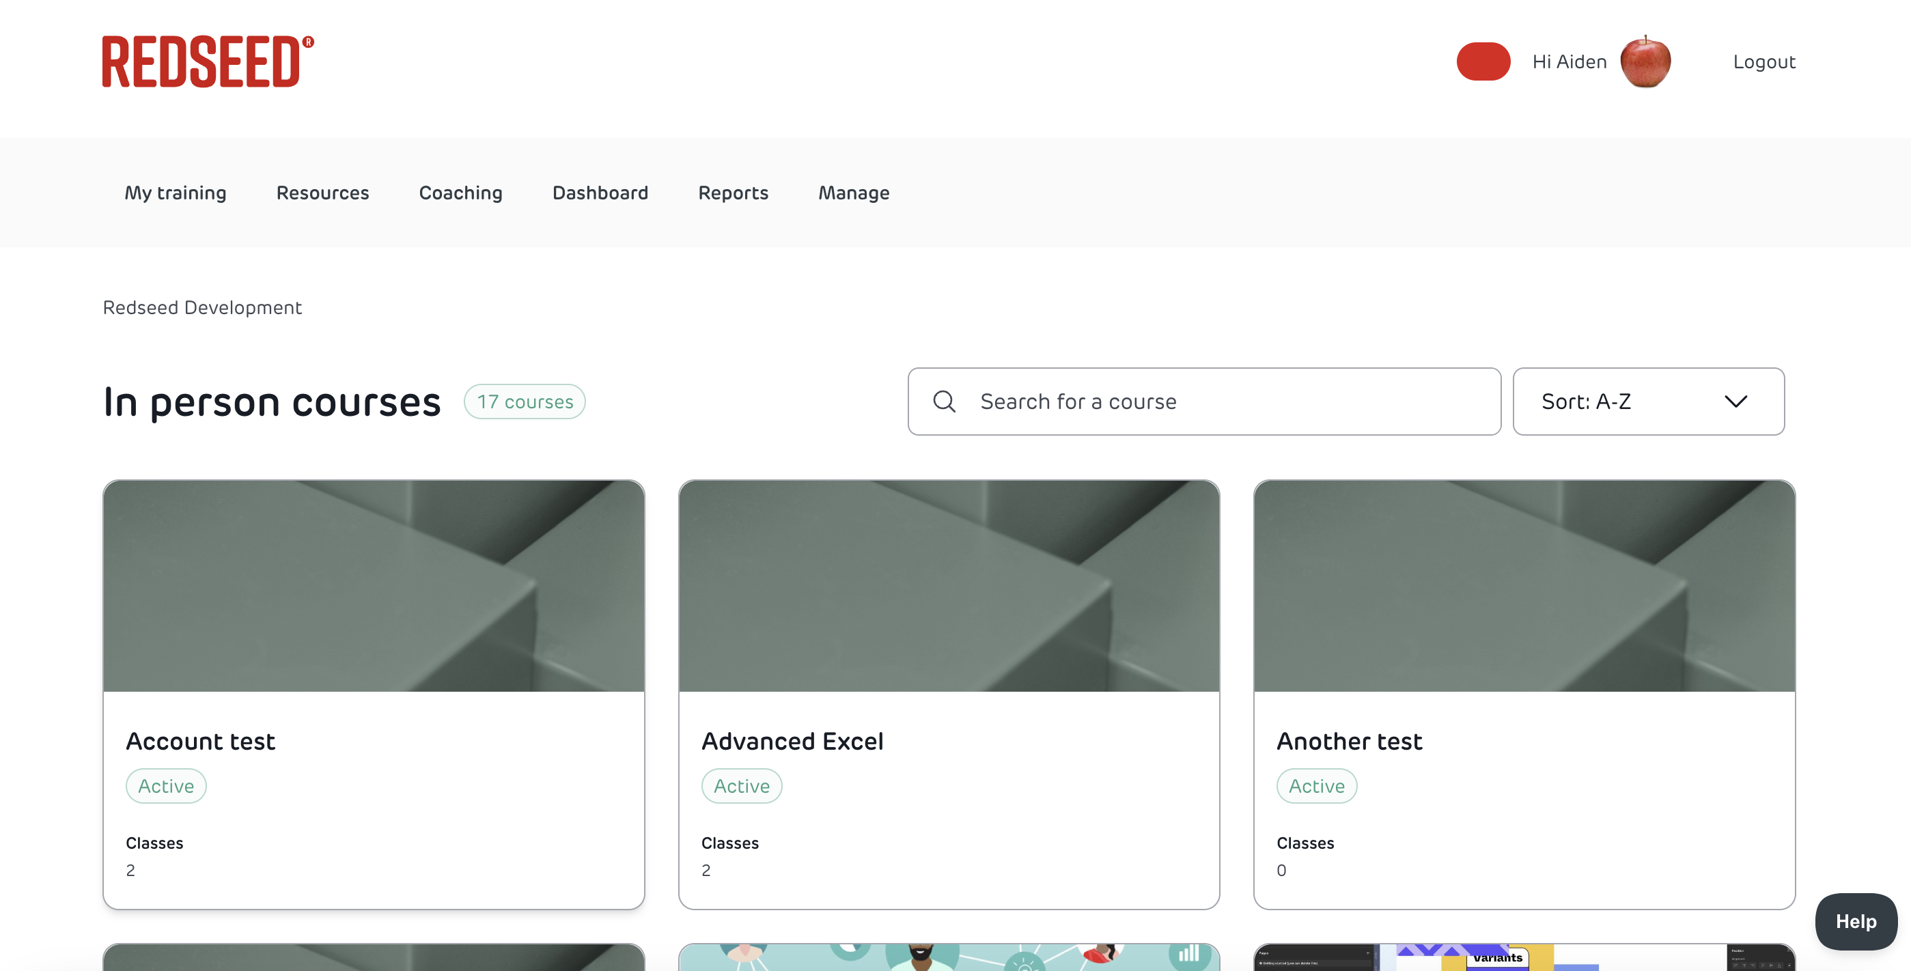Click the 17 courses count badge
1911x971 pixels.
point(525,402)
